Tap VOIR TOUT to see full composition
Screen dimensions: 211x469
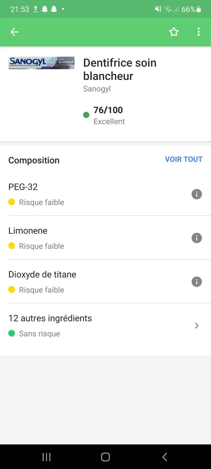point(183,159)
